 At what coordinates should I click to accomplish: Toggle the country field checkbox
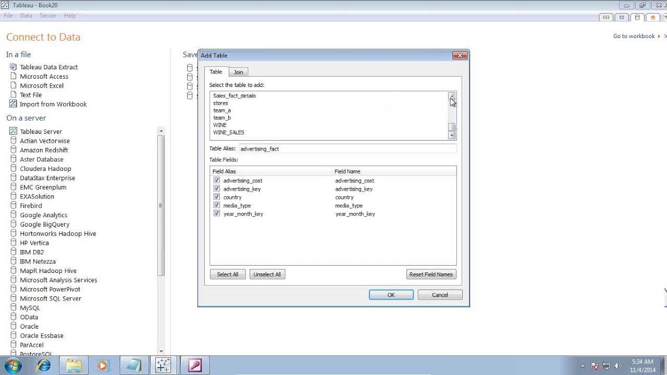click(217, 197)
